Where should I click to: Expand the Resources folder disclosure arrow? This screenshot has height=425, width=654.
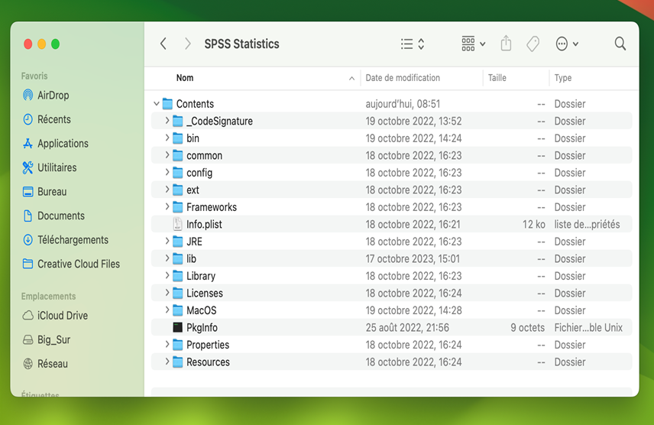coord(167,362)
